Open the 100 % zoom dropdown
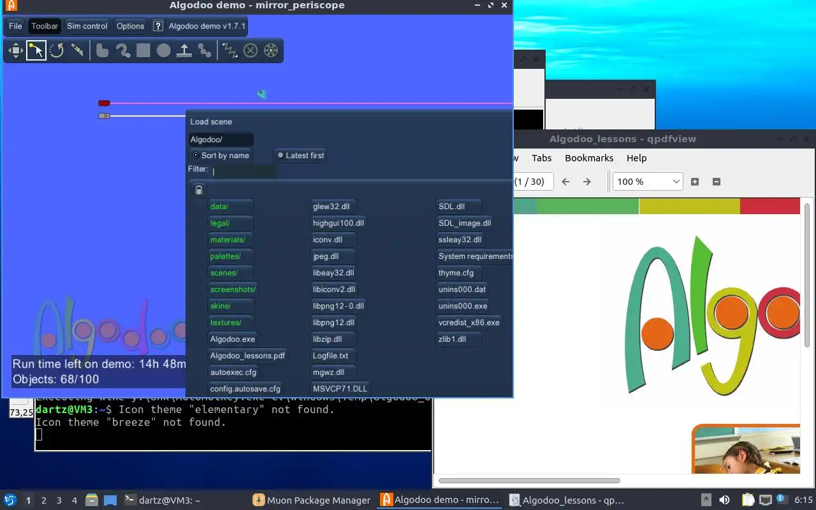The image size is (816, 510). tap(648, 182)
